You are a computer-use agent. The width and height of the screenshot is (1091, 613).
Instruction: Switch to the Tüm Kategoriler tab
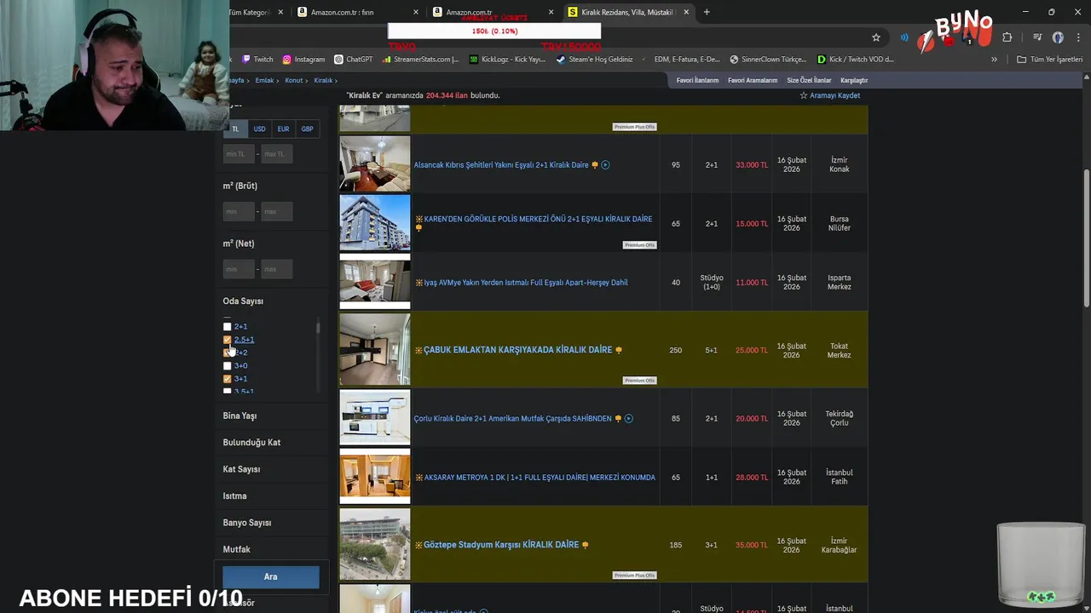click(x=256, y=12)
